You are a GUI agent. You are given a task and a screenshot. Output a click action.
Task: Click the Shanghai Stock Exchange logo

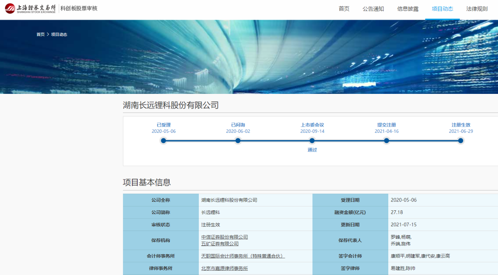(x=30, y=9)
